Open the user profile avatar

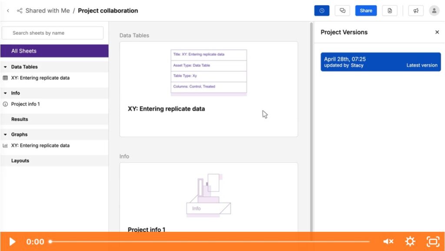434,11
